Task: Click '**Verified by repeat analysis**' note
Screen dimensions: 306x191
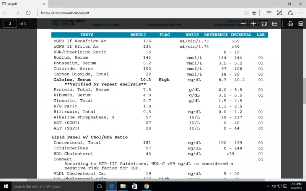Action: (105, 84)
